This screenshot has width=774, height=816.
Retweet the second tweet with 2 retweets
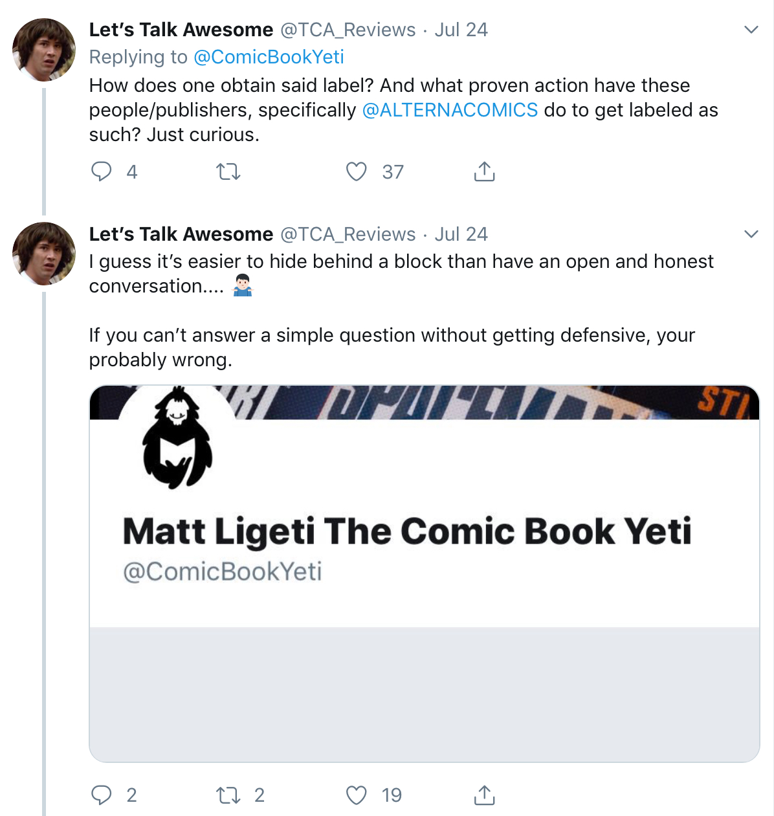tap(228, 795)
